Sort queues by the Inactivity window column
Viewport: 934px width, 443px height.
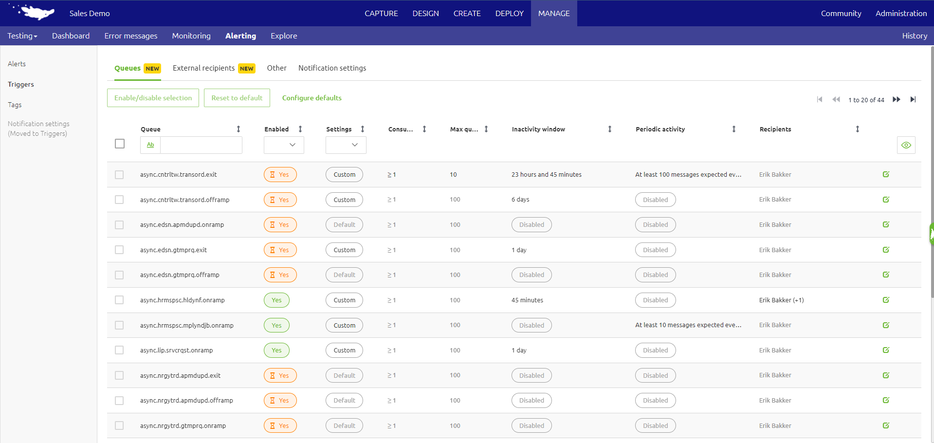[610, 129]
